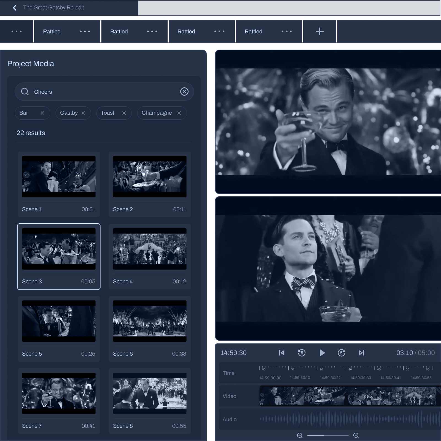441x441 pixels.
Task: Click the back arrow beside project title
Action: (x=15, y=8)
